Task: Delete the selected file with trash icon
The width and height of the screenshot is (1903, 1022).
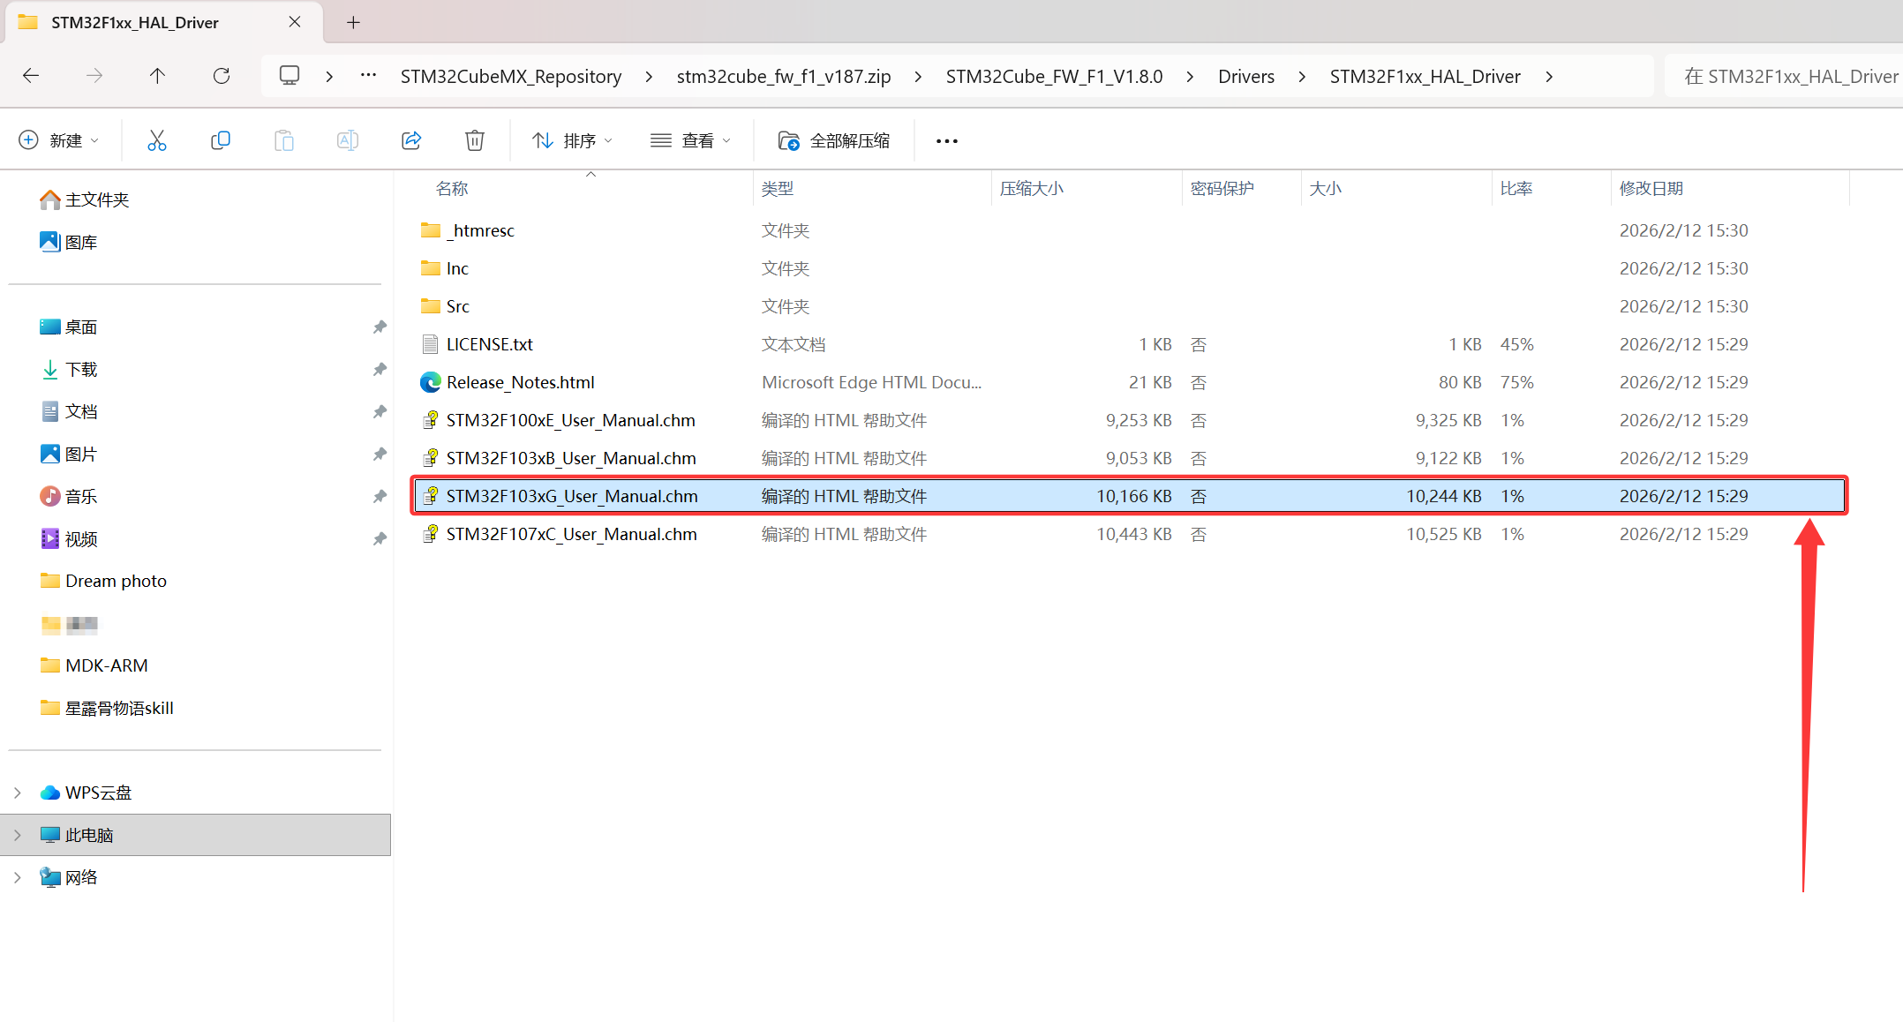Action: click(x=475, y=140)
